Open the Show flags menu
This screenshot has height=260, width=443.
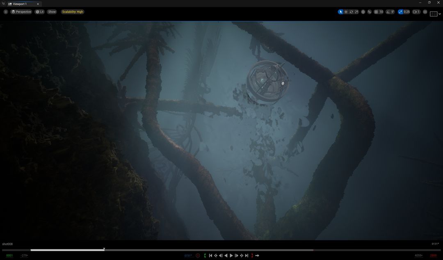click(x=52, y=11)
